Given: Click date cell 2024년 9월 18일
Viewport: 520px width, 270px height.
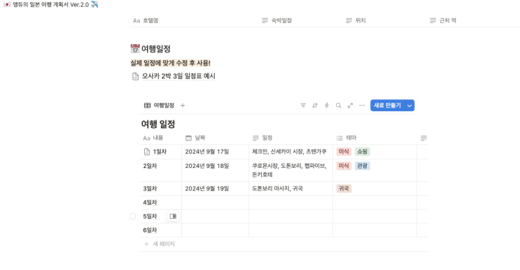Looking at the screenshot, I should 216,170.
